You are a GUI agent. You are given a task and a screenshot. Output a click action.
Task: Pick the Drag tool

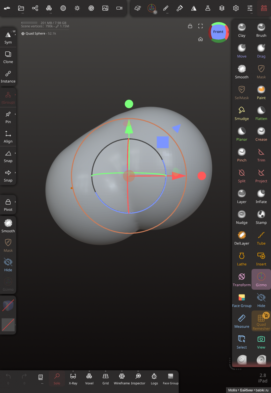[261, 51]
